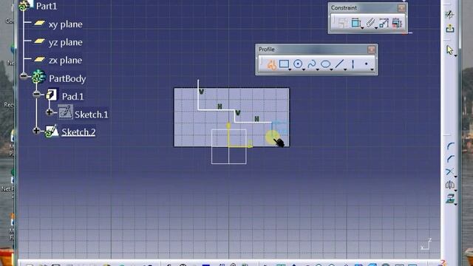473x266 pixels.
Task: Open the Mirror tool dropdown arrow
Action: point(455,191)
